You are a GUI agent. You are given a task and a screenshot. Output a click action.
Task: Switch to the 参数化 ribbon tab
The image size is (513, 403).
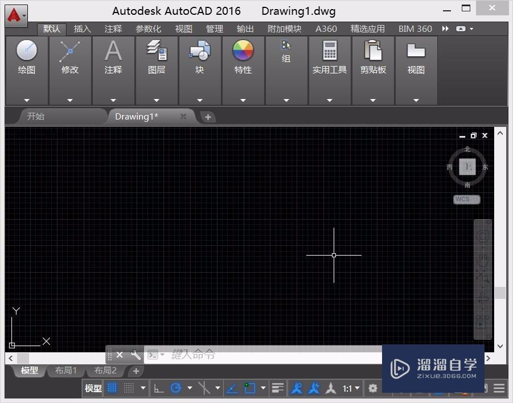149,29
